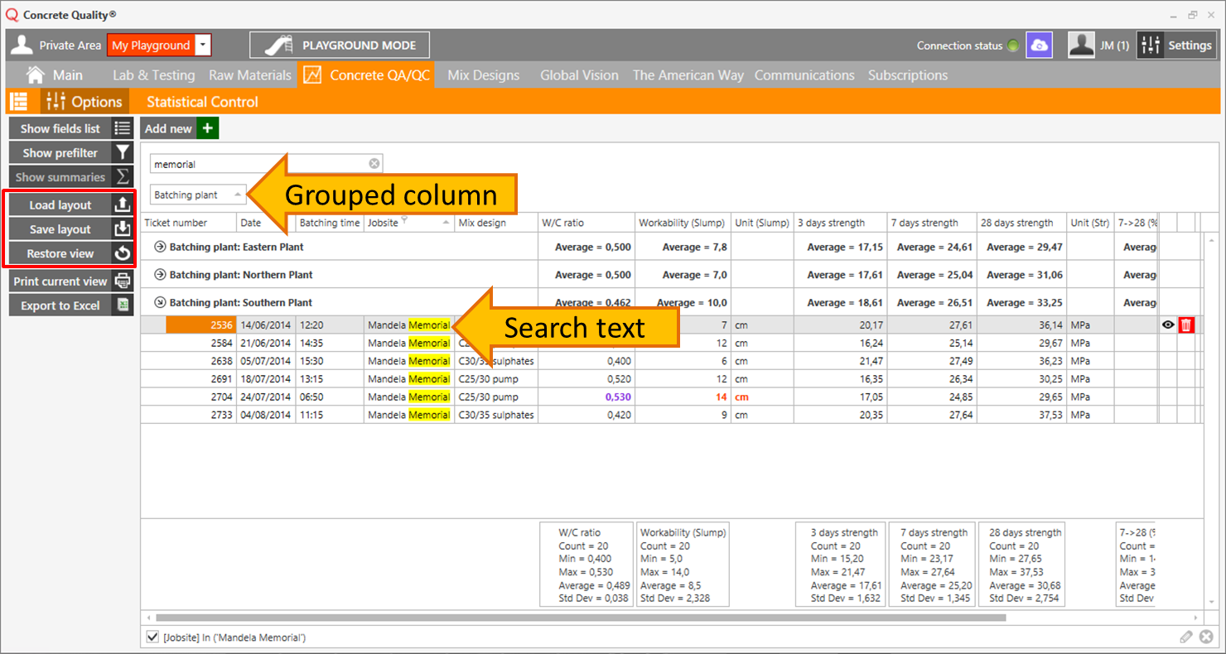Click the Jobsite column filter icon
1226x654 pixels.
coord(405,220)
